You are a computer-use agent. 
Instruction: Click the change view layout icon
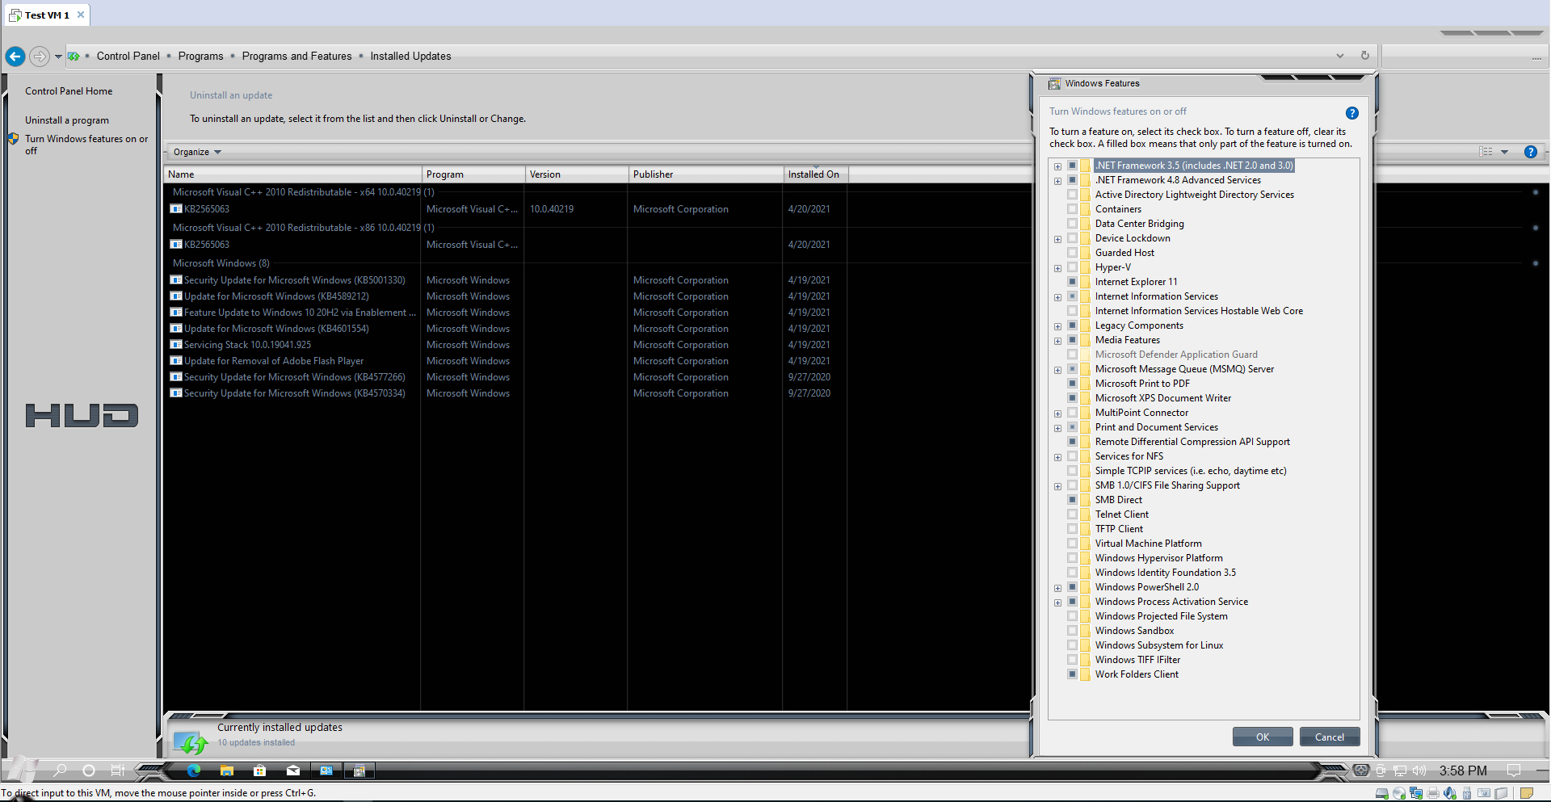(x=1486, y=152)
